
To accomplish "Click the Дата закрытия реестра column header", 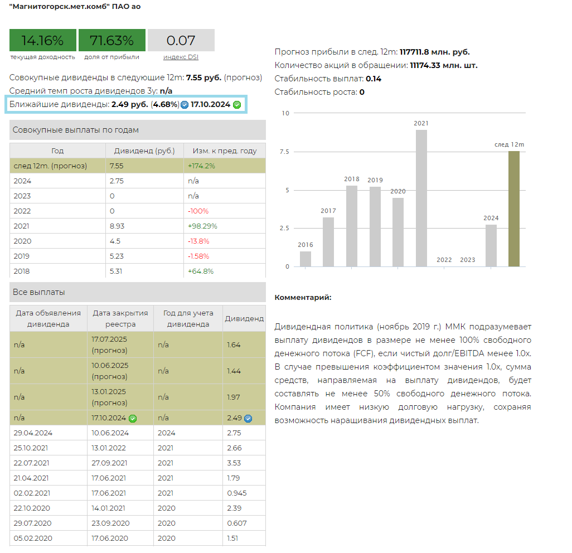I will tap(120, 318).
